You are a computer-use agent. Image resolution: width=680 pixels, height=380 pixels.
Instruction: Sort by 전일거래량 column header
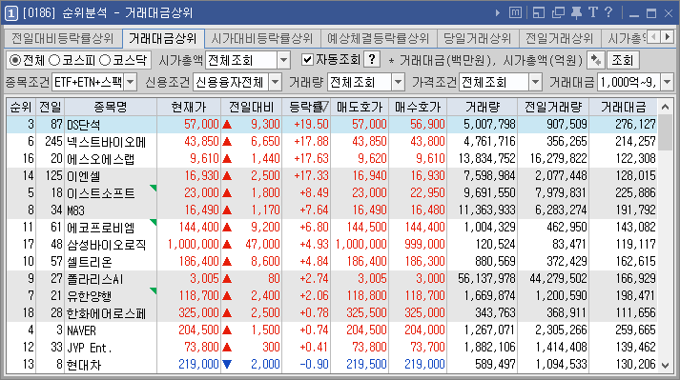pos(553,107)
